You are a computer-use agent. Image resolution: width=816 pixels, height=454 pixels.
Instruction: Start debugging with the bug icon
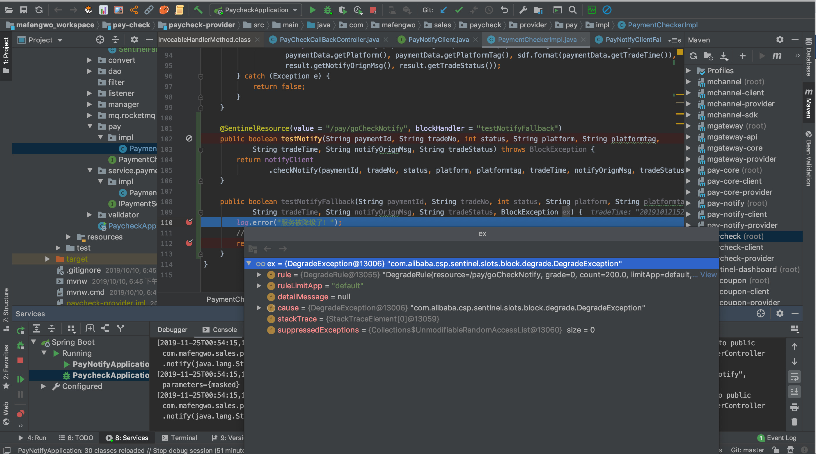click(x=328, y=10)
